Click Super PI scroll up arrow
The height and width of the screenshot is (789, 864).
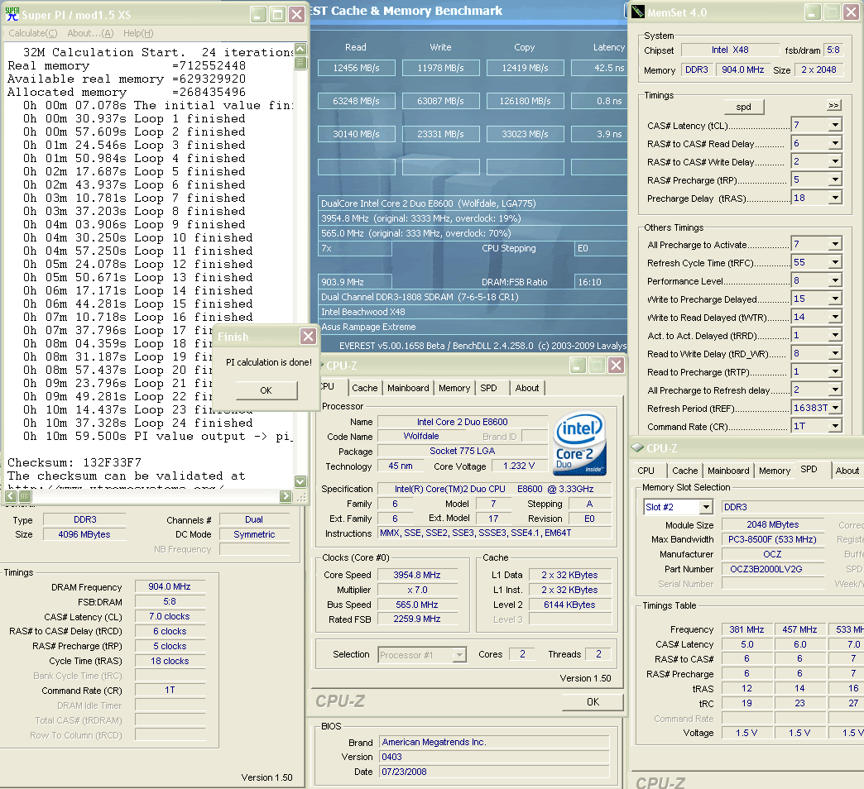click(300, 49)
